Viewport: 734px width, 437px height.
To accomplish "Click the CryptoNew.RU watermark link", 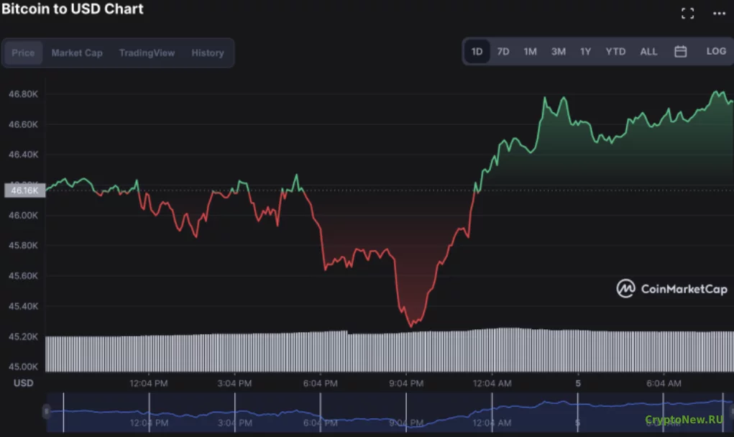I will click(x=684, y=419).
